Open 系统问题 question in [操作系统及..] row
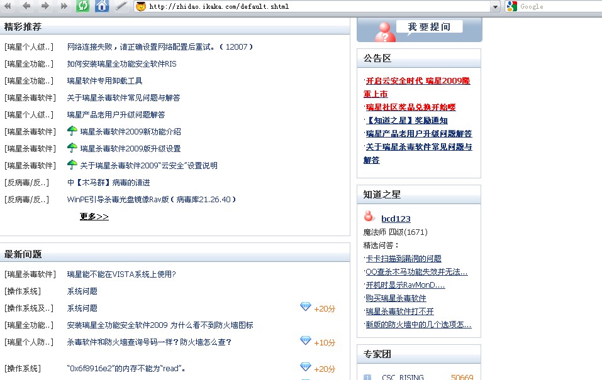The image size is (602, 380). (x=82, y=308)
